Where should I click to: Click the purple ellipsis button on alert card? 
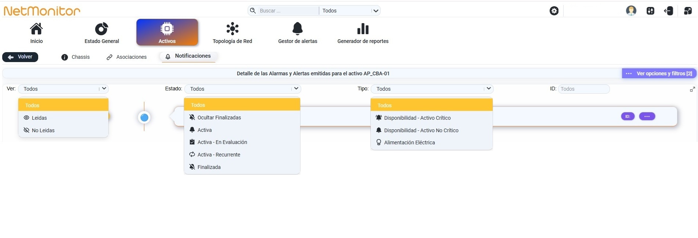pyautogui.click(x=647, y=116)
